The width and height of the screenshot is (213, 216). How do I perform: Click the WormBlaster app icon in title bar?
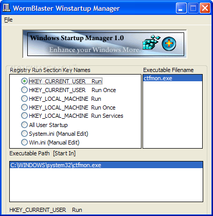(x=7, y=8)
